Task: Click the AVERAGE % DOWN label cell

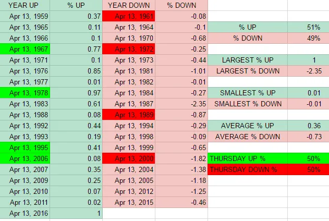Action: [x=248, y=137]
